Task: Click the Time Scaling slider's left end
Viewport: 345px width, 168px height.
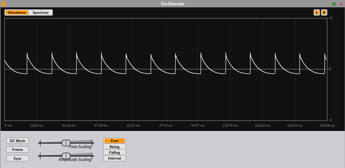Action: click(40, 143)
